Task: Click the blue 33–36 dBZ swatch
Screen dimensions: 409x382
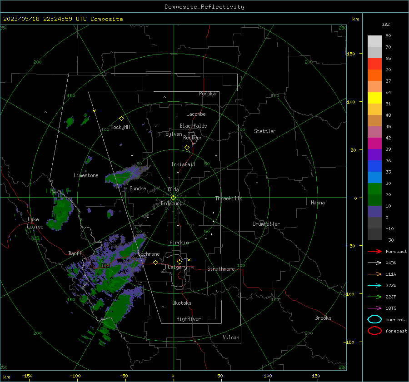Action: (374, 166)
